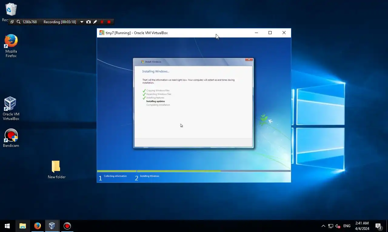Image resolution: width=388 pixels, height=232 pixels.
Task: Click the Install Windows dialog title icon
Action: pyautogui.click(x=142, y=62)
